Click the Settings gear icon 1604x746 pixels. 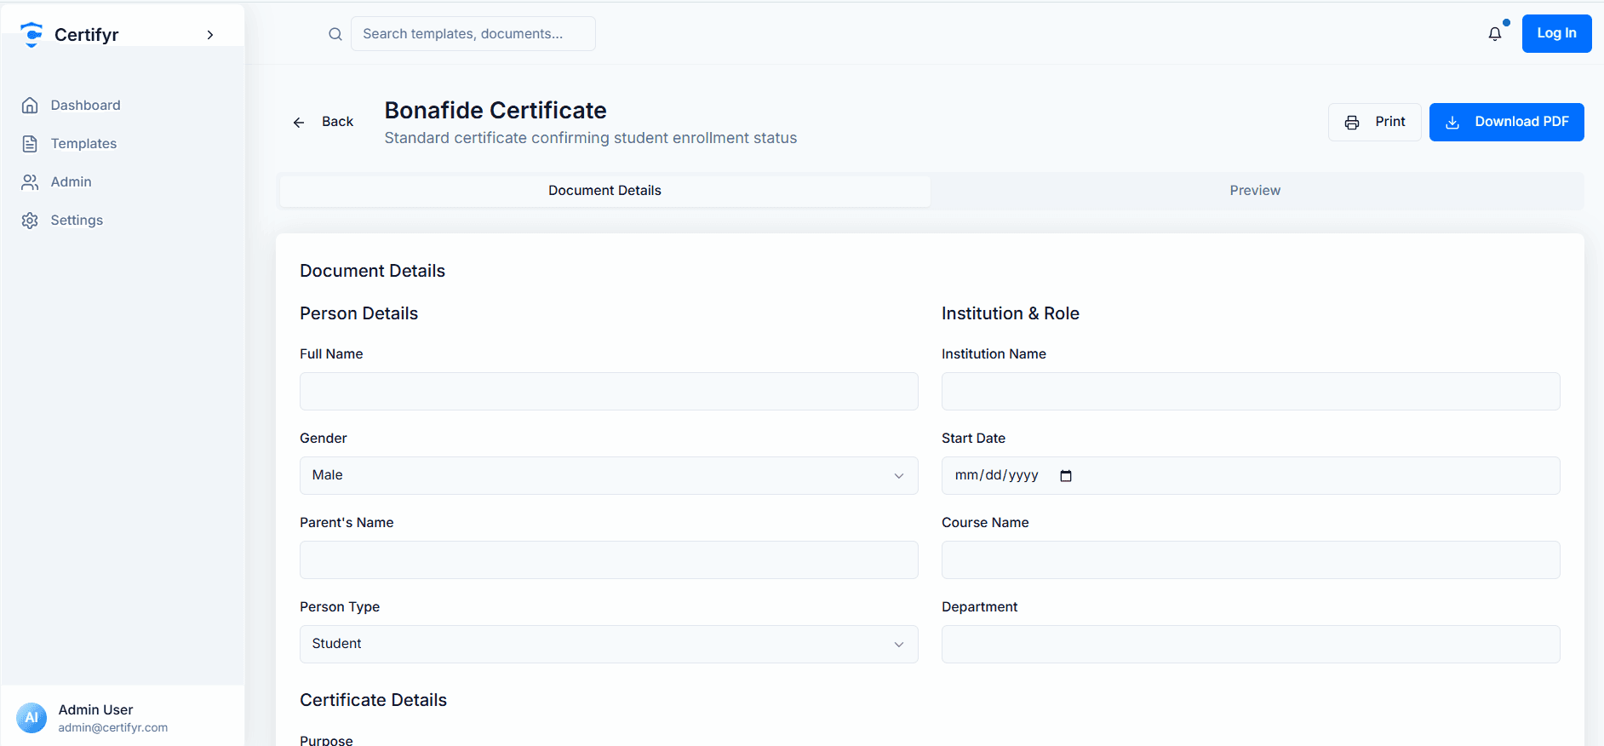[30, 221]
